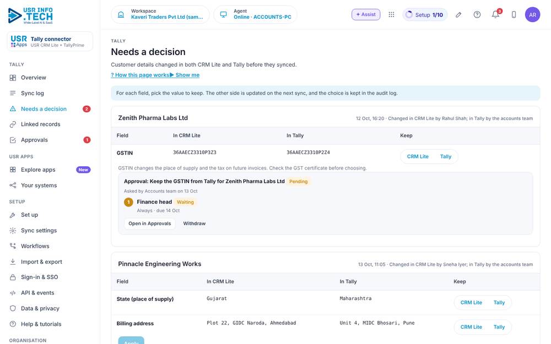The width and height of the screenshot is (551, 344).
Task: Open the Workspace Kaveri Traders selector
Action: [x=160, y=14]
